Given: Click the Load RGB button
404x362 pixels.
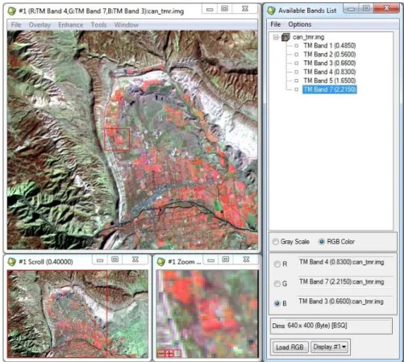Looking at the screenshot, I should coord(289,347).
